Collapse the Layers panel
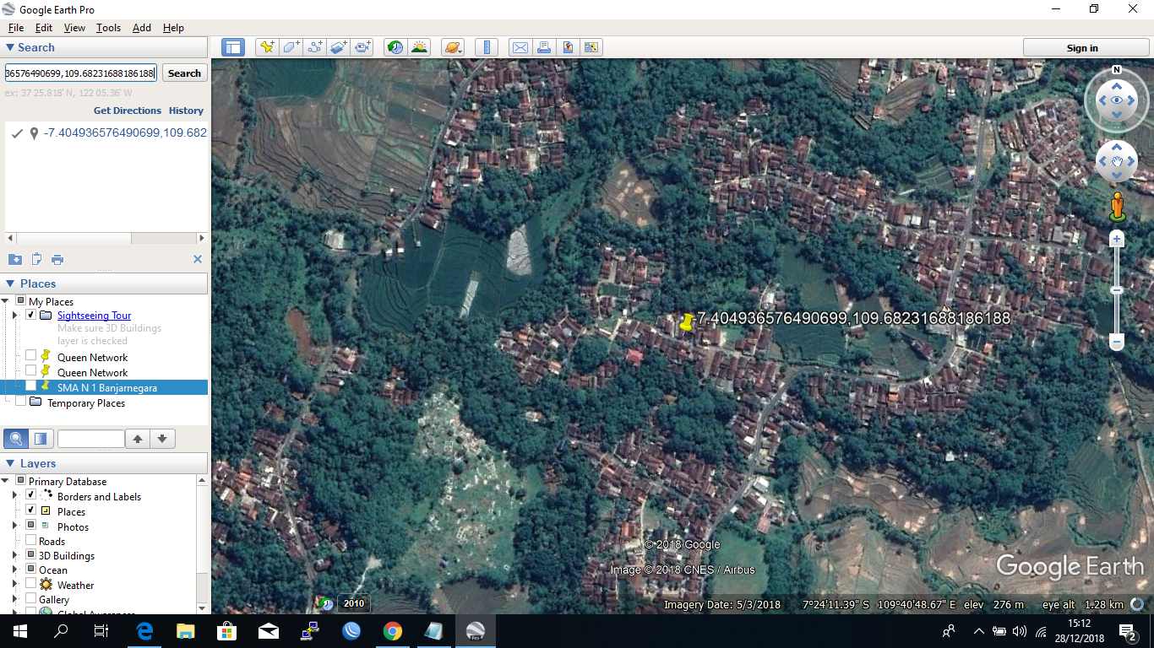 tap(10, 463)
